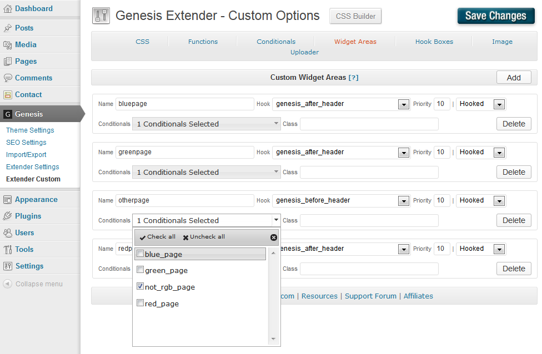Click Check all in conditionals list
The height and width of the screenshot is (354, 542).
[x=158, y=237]
